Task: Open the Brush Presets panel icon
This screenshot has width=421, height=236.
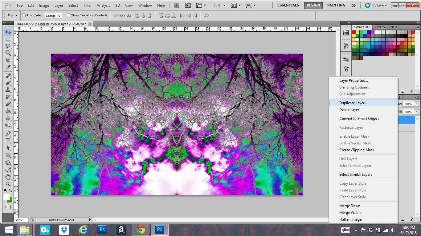Action: 346,59
